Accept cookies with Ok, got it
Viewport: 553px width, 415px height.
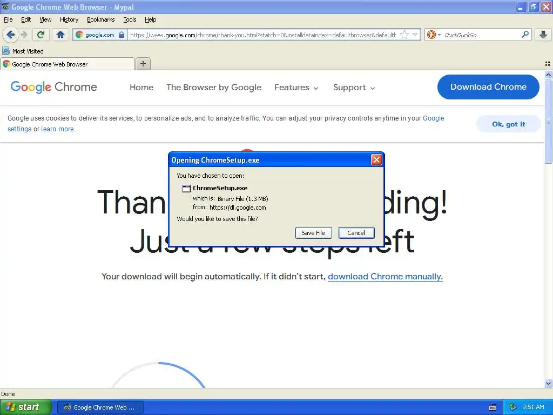coord(508,124)
